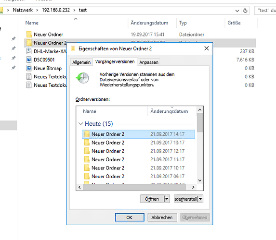Screen dimensions: 276x240
Task: Open the Wiederherstellen dropdown arrow
Action: coord(200,199)
